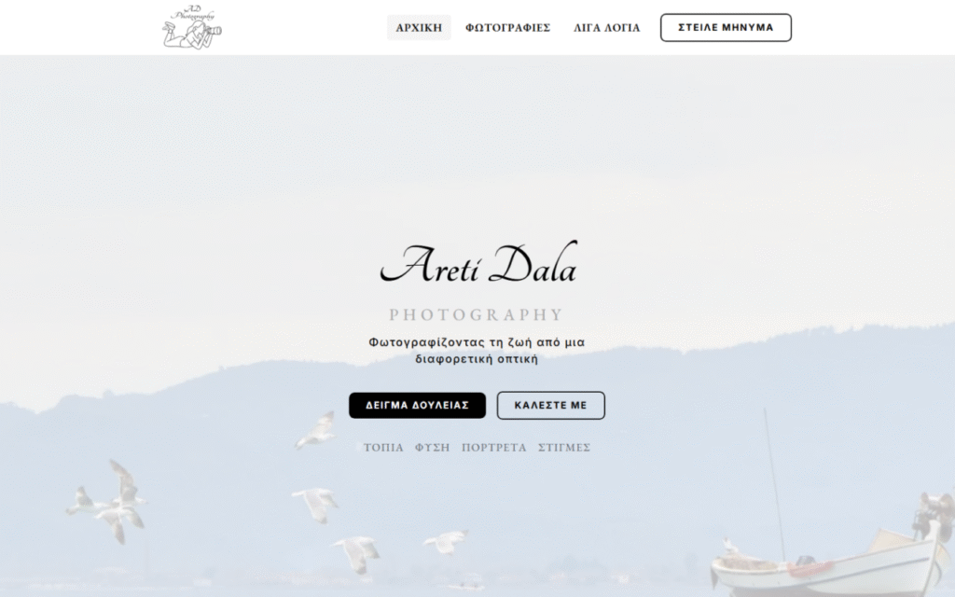This screenshot has height=597, width=955.
Task: Open the ΣΤΙΓΜΕΣ category link
Action: [564, 447]
